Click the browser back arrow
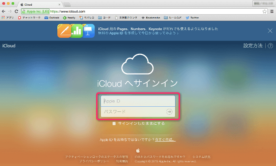This screenshot has width=276, height=166. point(3,12)
